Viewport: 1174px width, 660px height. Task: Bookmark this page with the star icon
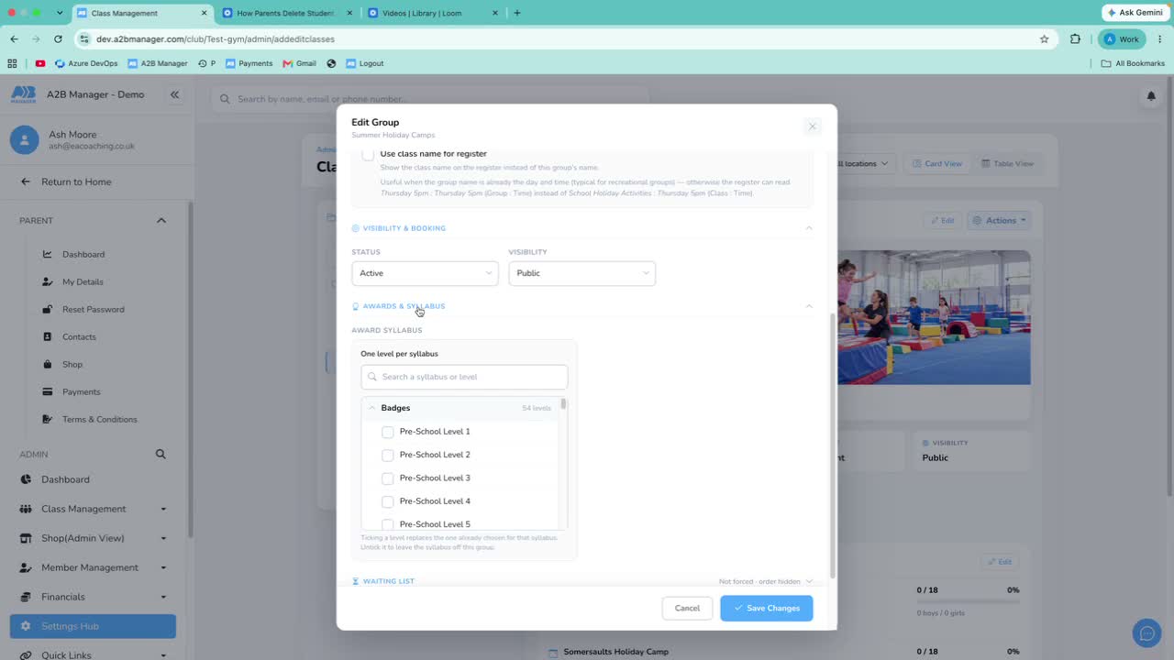click(1044, 39)
